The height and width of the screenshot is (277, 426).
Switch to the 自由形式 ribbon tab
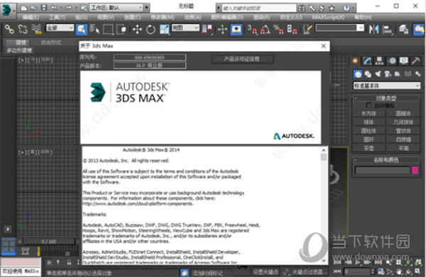[x=51, y=43]
